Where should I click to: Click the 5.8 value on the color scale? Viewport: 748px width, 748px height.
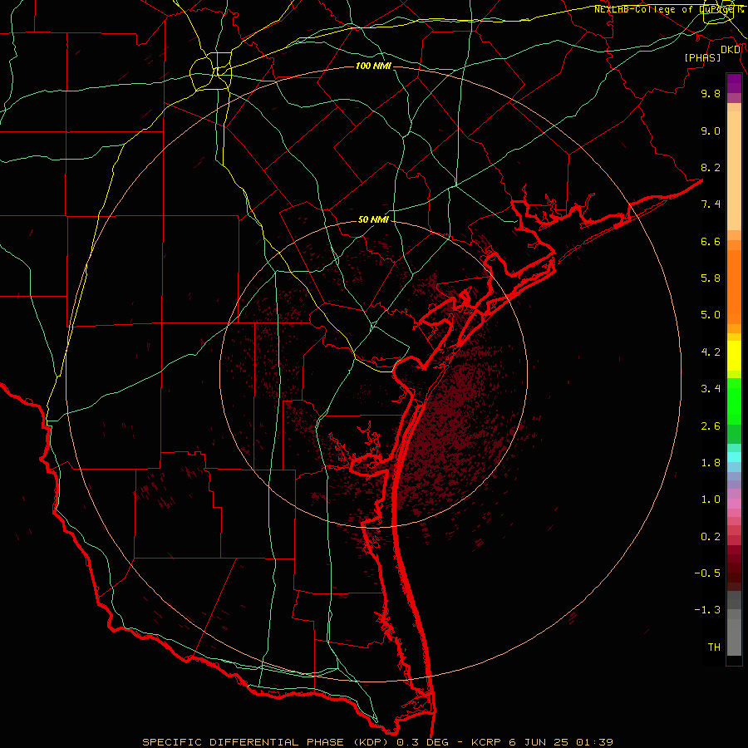(711, 278)
